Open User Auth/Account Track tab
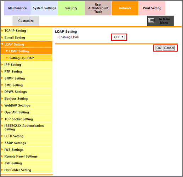 tap(98, 8)
